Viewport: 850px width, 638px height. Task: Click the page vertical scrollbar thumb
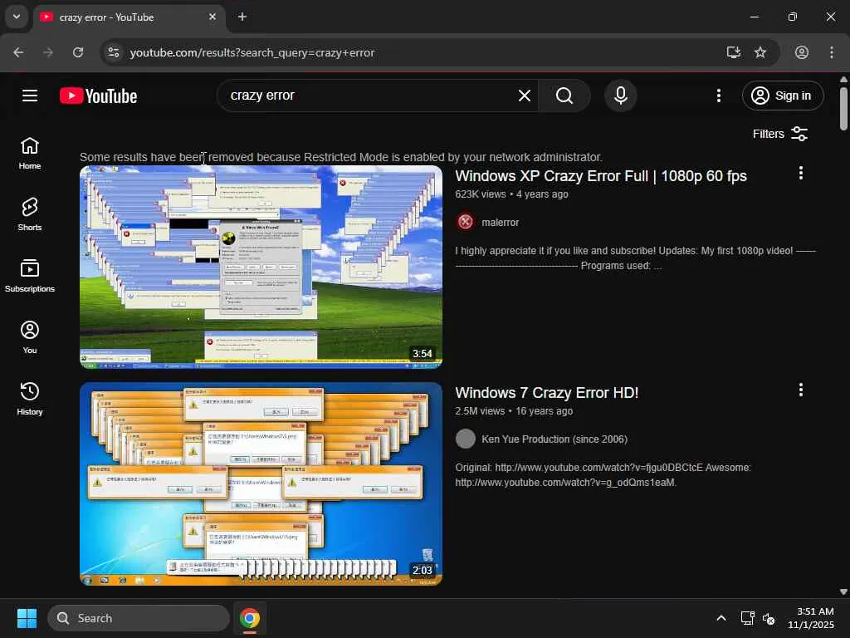pyautogui.click(x=843, y=109)
